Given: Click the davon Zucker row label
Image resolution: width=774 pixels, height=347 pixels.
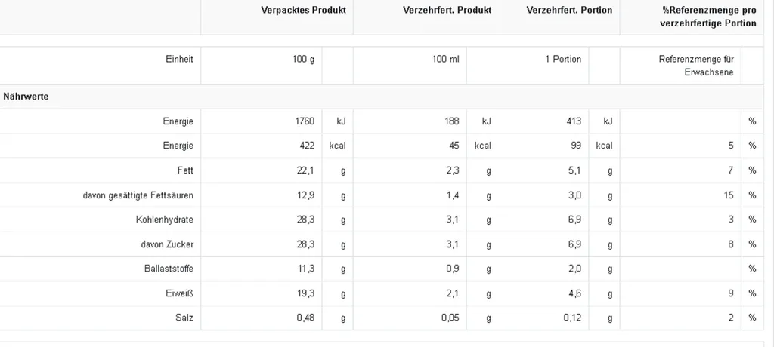Looking at the screenshot, I should coord(167,244).
